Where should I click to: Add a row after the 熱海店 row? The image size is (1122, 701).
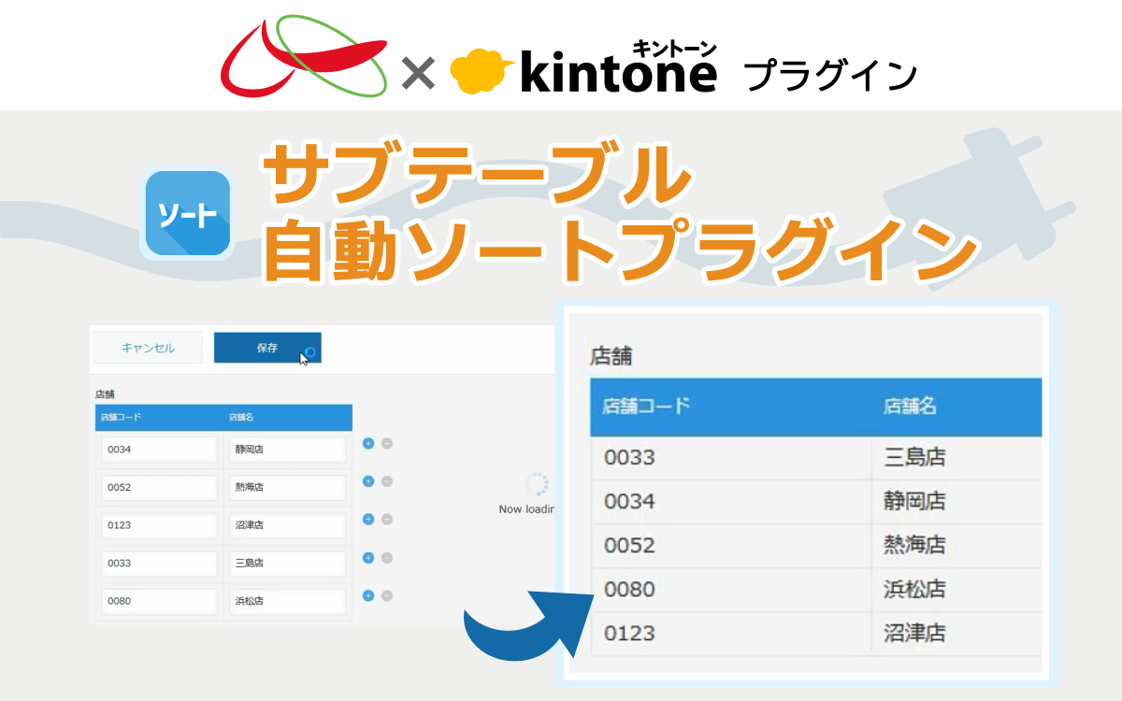click(x=368, y=481)
